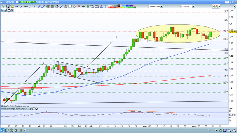This screenshot has width=237, height=133.
Task: Open the EURUSD window menu arrow
Action: point(5,2)
